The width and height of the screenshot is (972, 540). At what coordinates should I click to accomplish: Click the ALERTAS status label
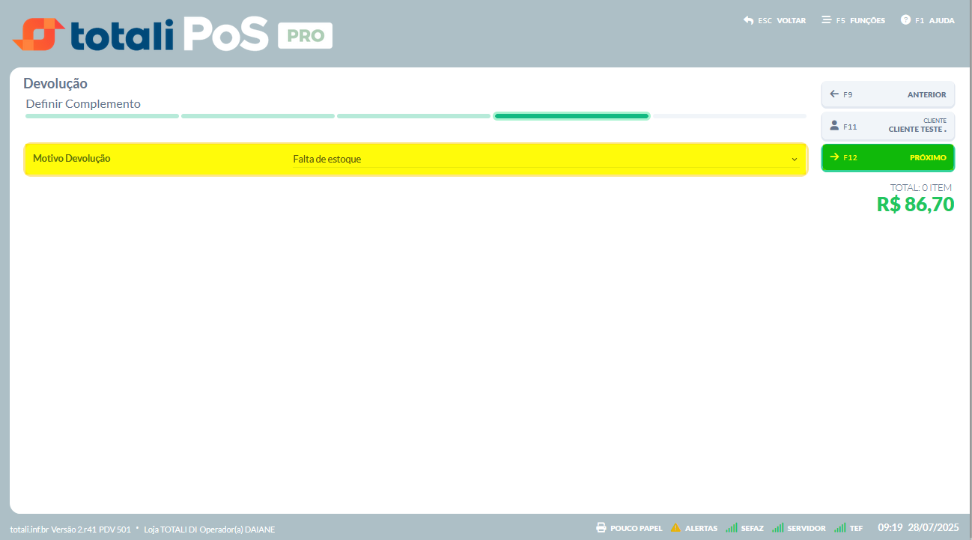701,529
